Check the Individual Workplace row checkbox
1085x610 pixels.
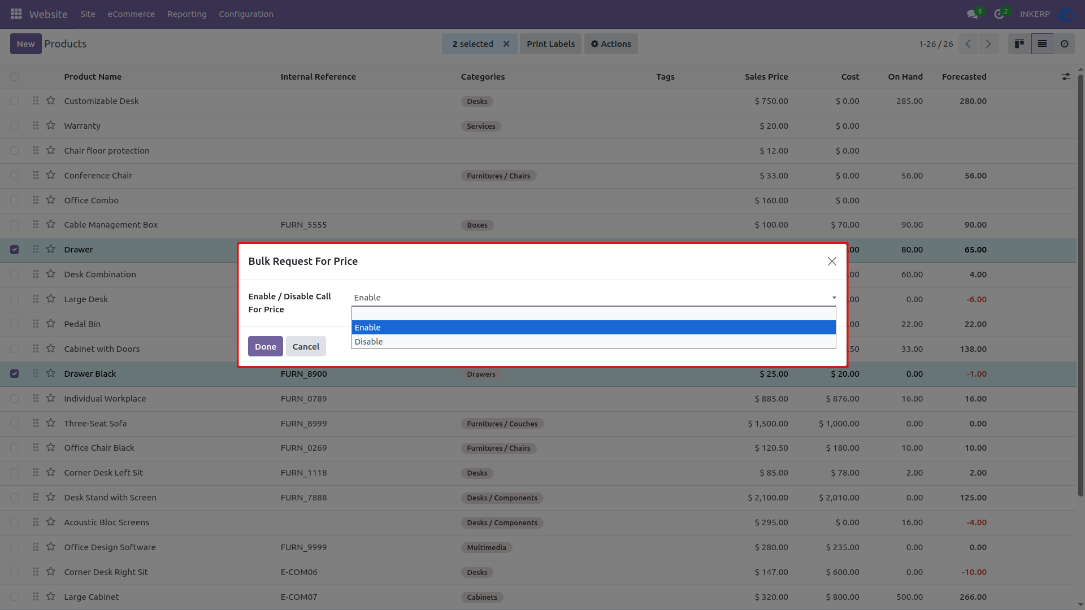click(15, 399)
